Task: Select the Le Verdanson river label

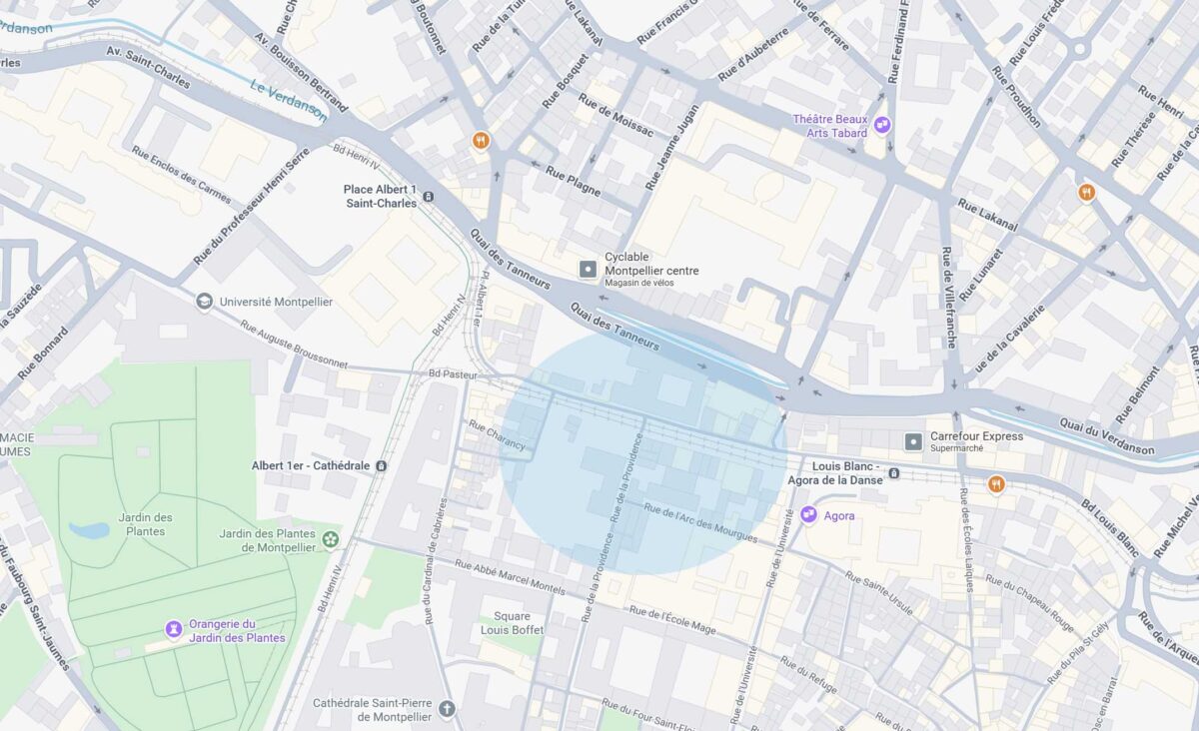Action: tap(289, 102)
